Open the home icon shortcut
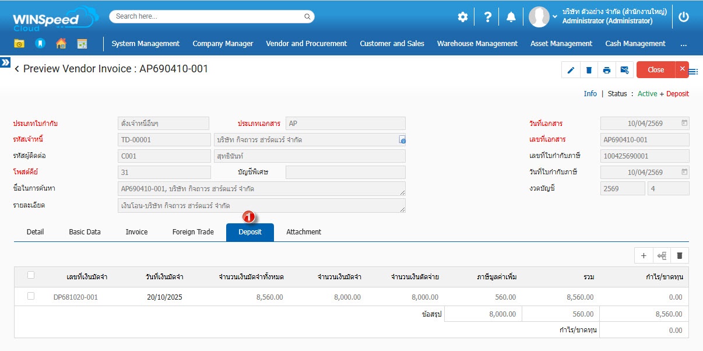The height and width of the screenshot is (351, 703). click(61, 43)
